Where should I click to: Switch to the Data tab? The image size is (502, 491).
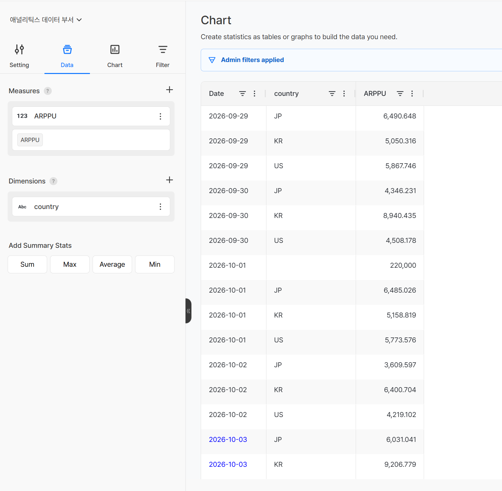tap(67, 56)
